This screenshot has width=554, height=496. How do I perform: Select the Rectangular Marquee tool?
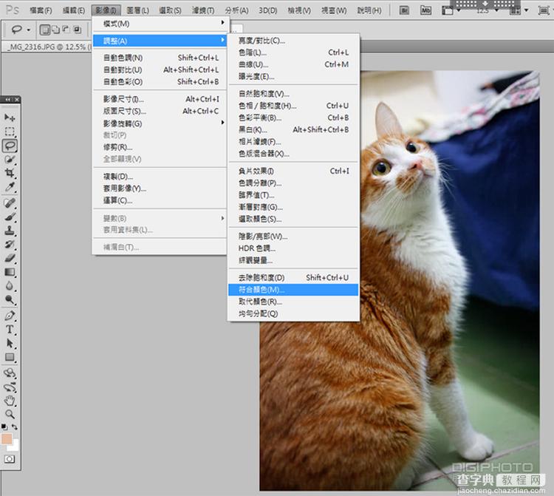(x=10, y=132)
